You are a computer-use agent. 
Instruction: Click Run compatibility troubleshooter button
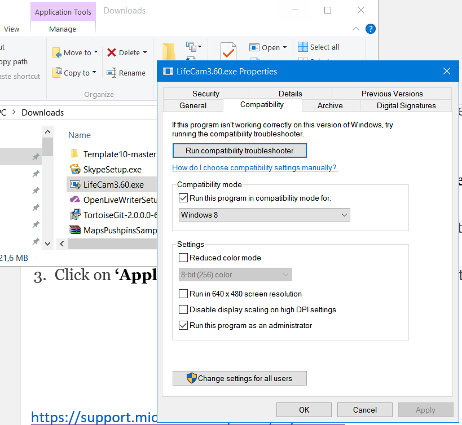coord(240,150)
